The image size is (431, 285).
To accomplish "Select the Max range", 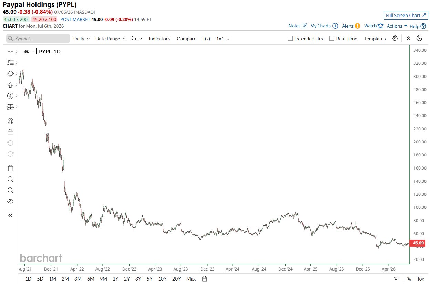I will [191, 279].
